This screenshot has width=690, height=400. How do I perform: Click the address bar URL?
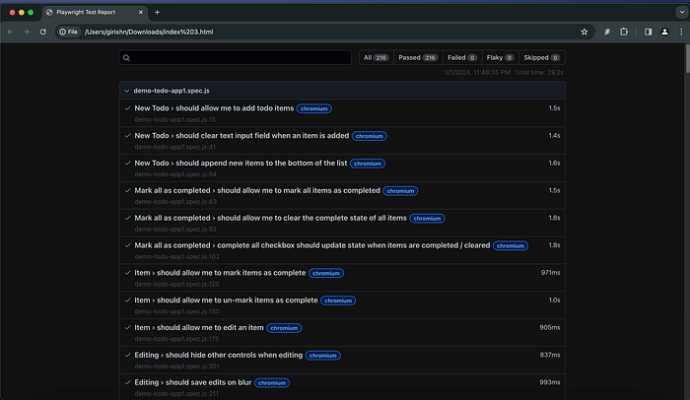pos(149,32)
